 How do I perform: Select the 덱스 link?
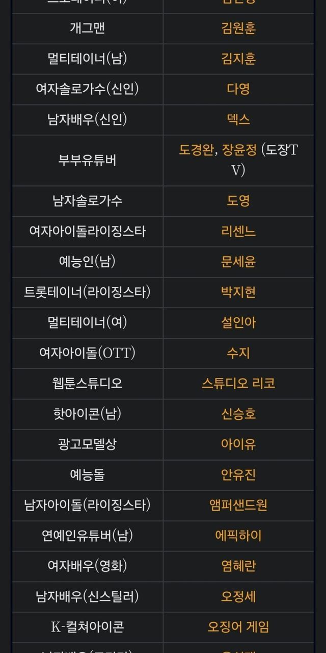pos(238,119)
